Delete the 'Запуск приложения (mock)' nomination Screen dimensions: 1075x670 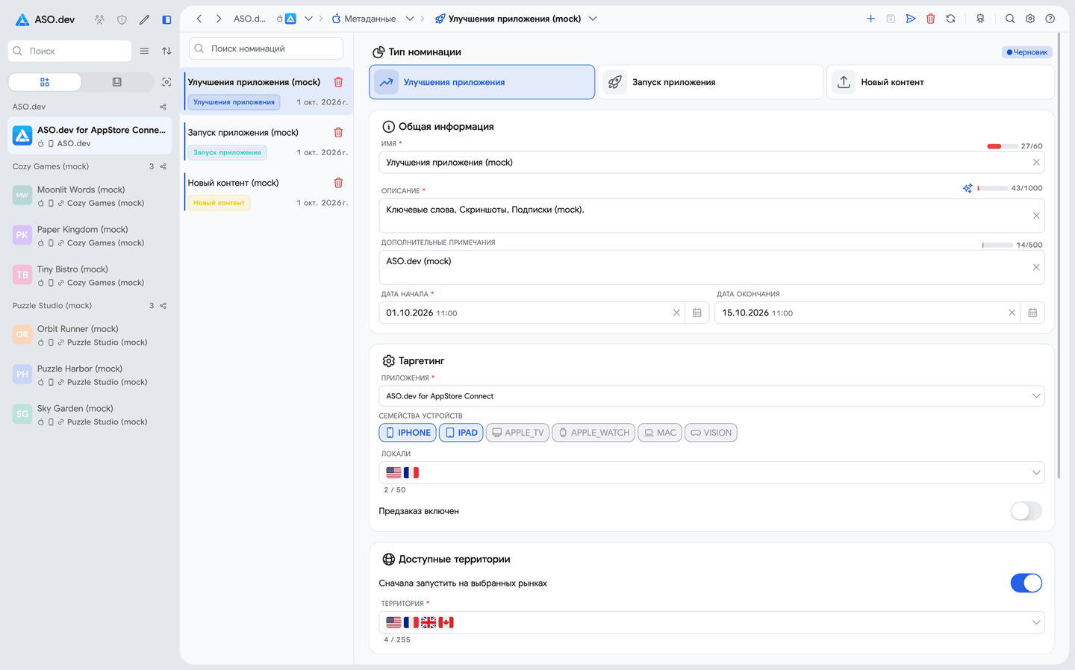pyautogui.click(x=338, y=132)
